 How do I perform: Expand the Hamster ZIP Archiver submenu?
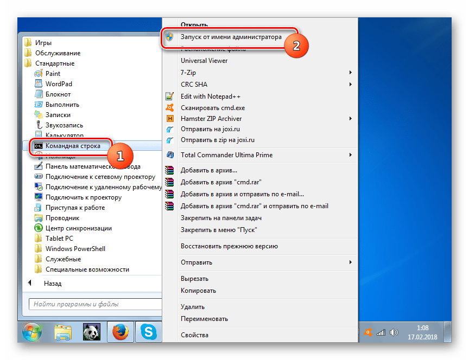[350, 119]
